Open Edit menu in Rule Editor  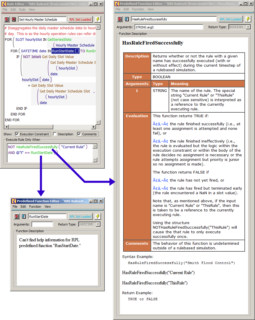click(13, 9)
